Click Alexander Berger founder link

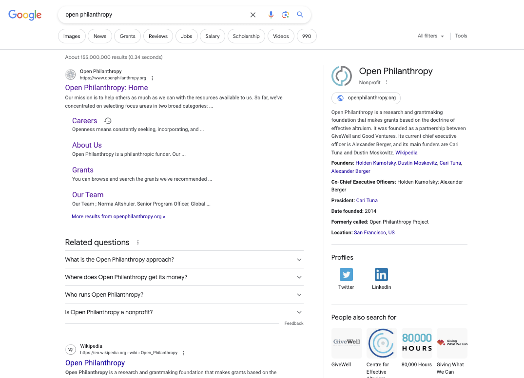click(x=350, y=171)
